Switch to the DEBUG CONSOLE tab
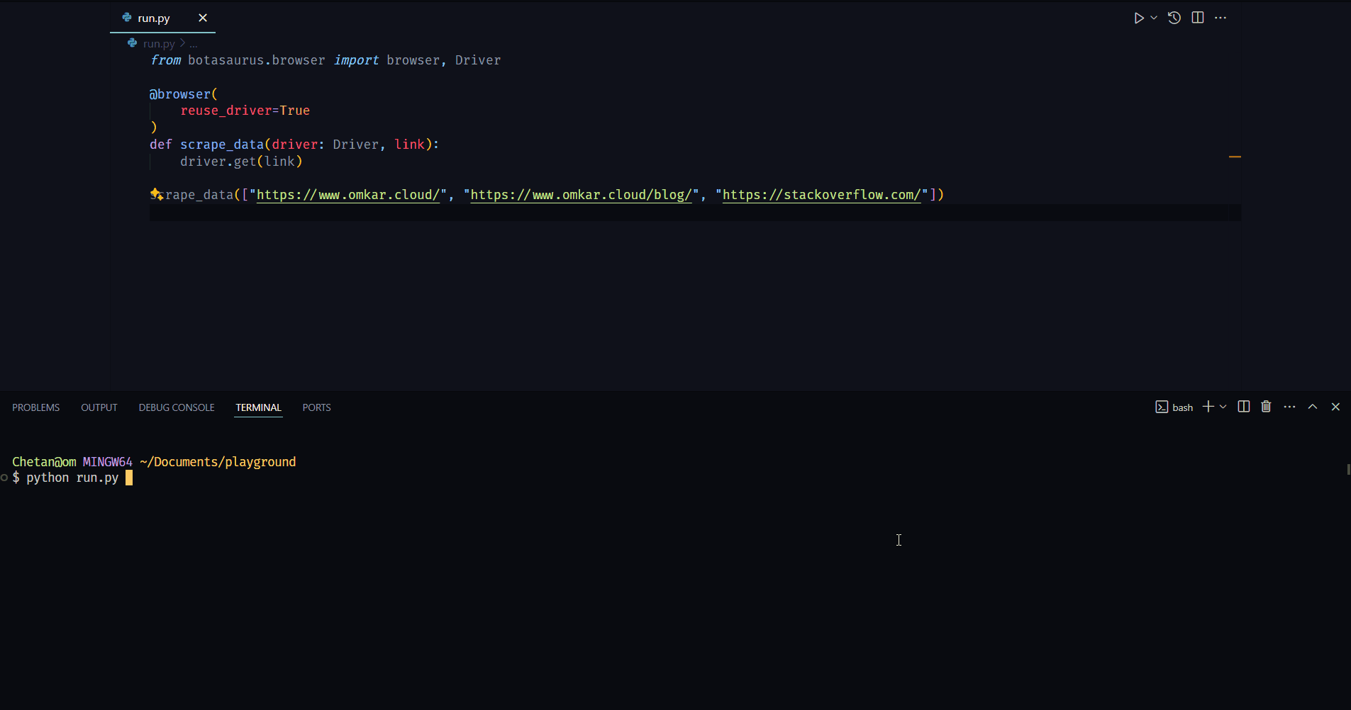1351x710 pixels. 176,407
